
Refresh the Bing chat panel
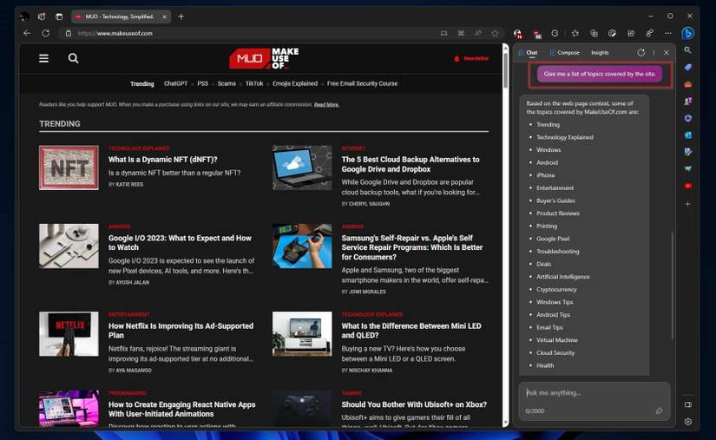coord(641,52)
